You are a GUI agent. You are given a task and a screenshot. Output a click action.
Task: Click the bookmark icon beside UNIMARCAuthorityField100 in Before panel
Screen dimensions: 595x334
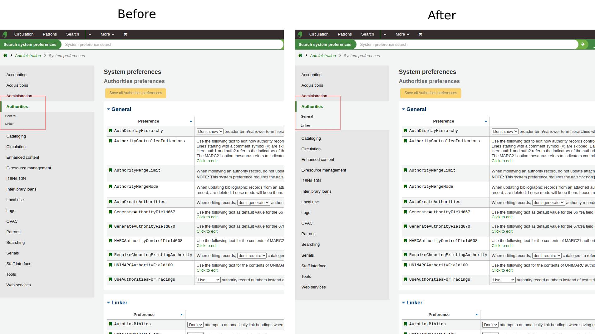tap(110, 265)
